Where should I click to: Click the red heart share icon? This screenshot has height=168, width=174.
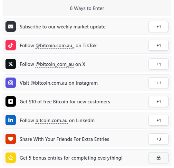point(11,139)
